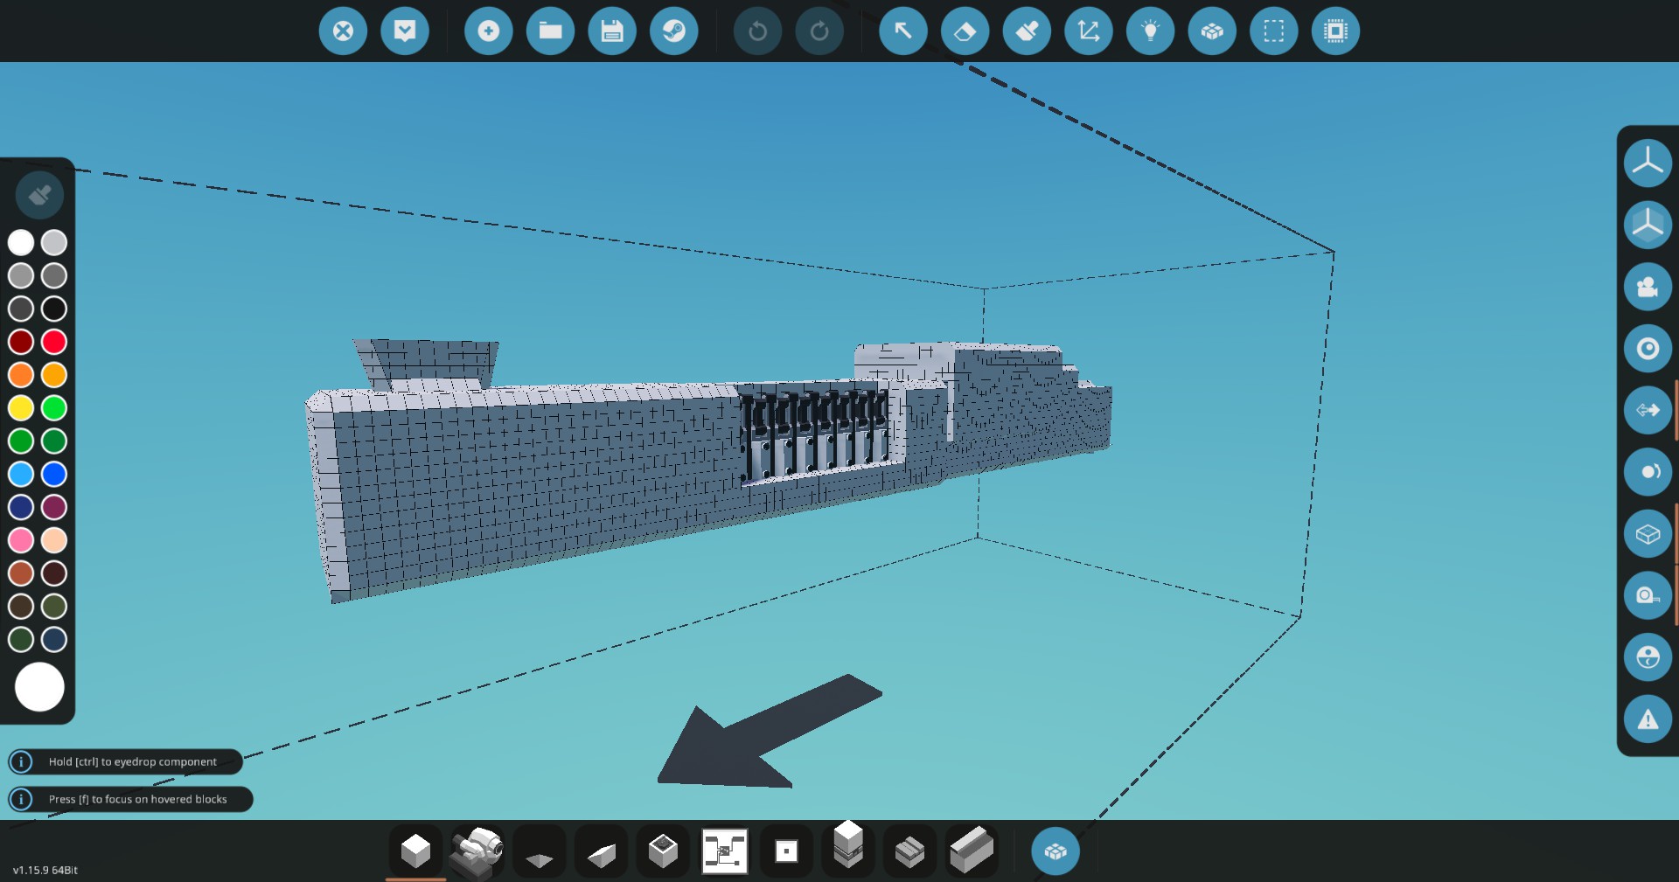This screenshot has width=1679, height=882.
Task: Select the logic circuit diagram item in hotbar
Action: coord(725,851)
